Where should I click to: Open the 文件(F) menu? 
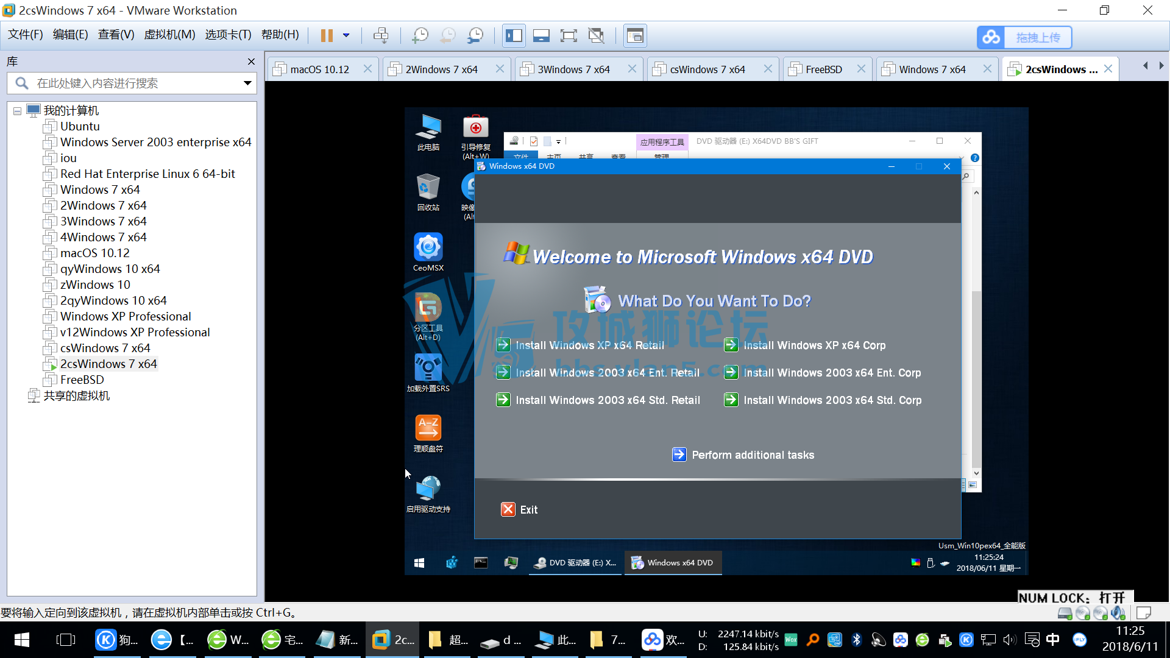25,35
